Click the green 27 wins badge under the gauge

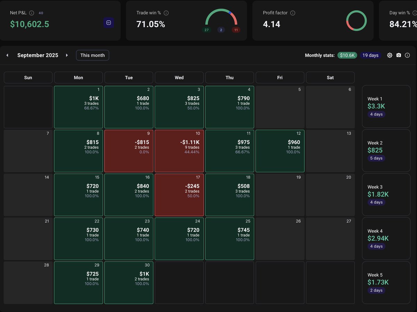(x=206, y=30)
